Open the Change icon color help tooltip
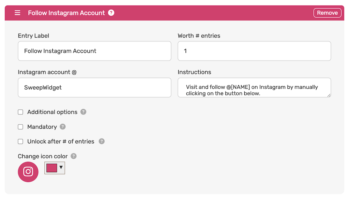This screenshot has height=198, width=349. pyautogui.click(x=74, y=156)
